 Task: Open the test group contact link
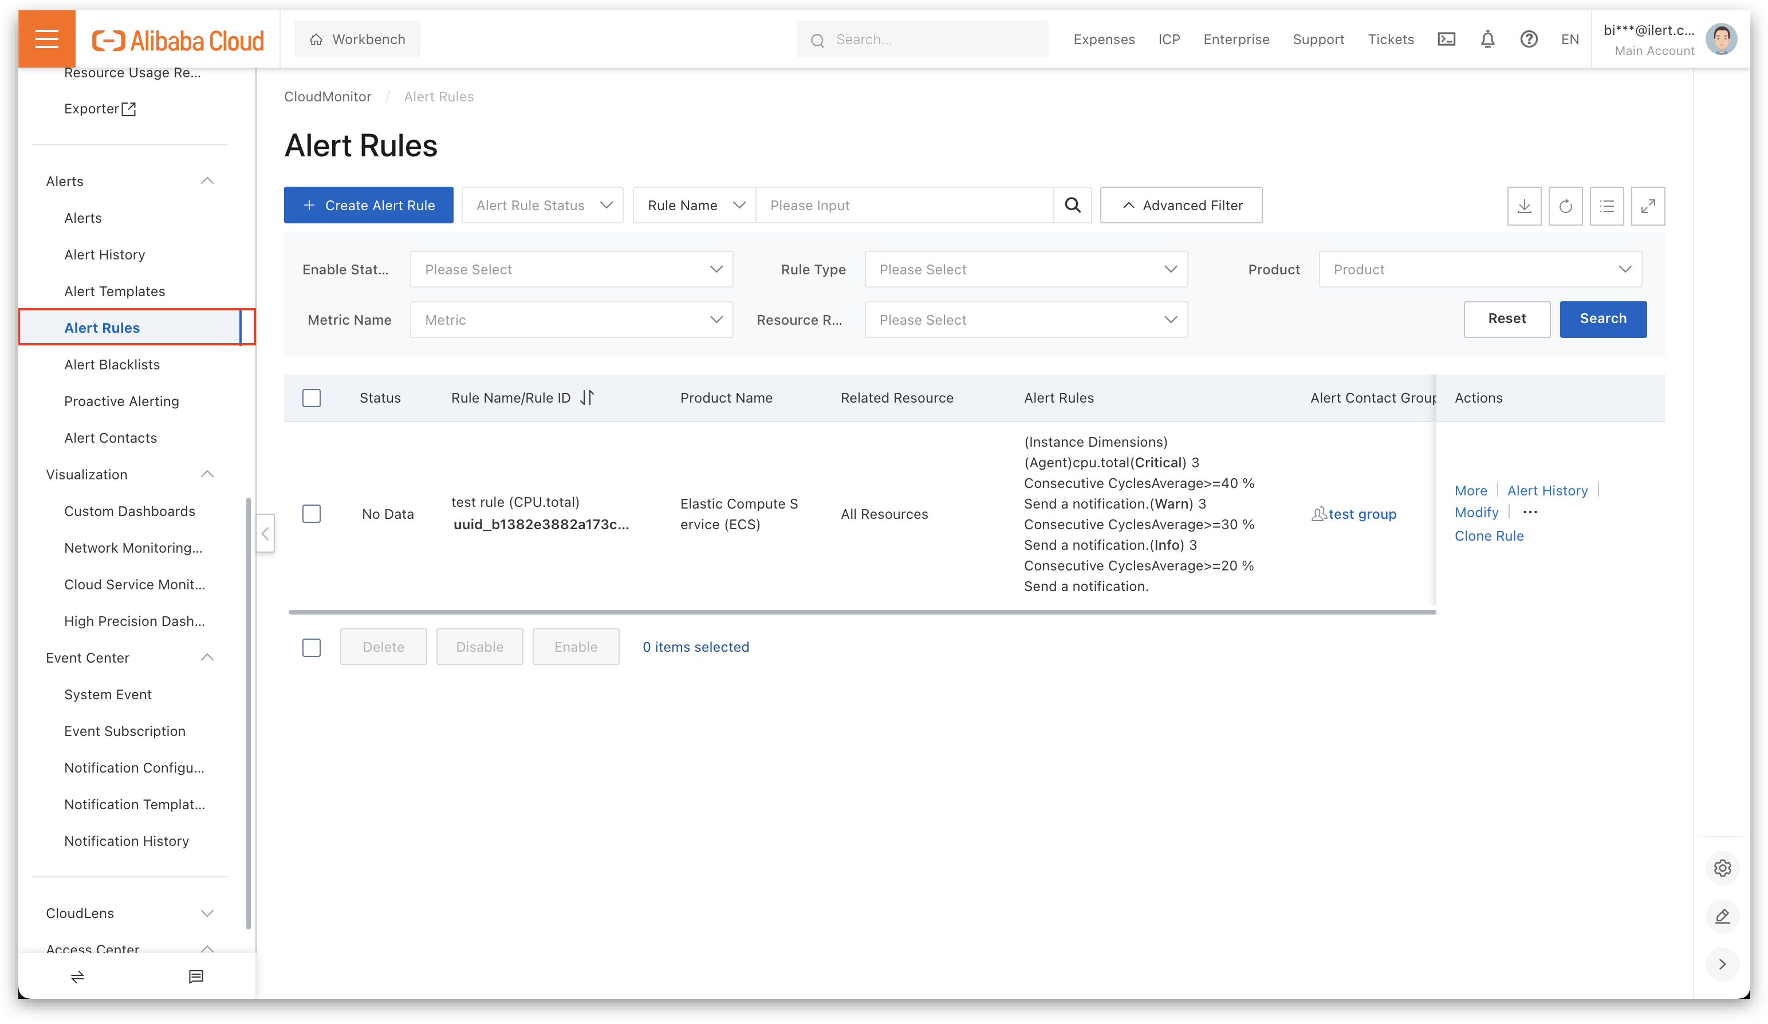pos(1362,514)
